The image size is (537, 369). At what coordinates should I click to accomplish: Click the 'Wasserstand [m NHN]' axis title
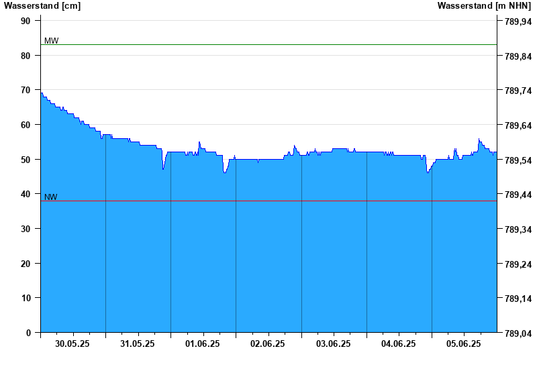484,6
